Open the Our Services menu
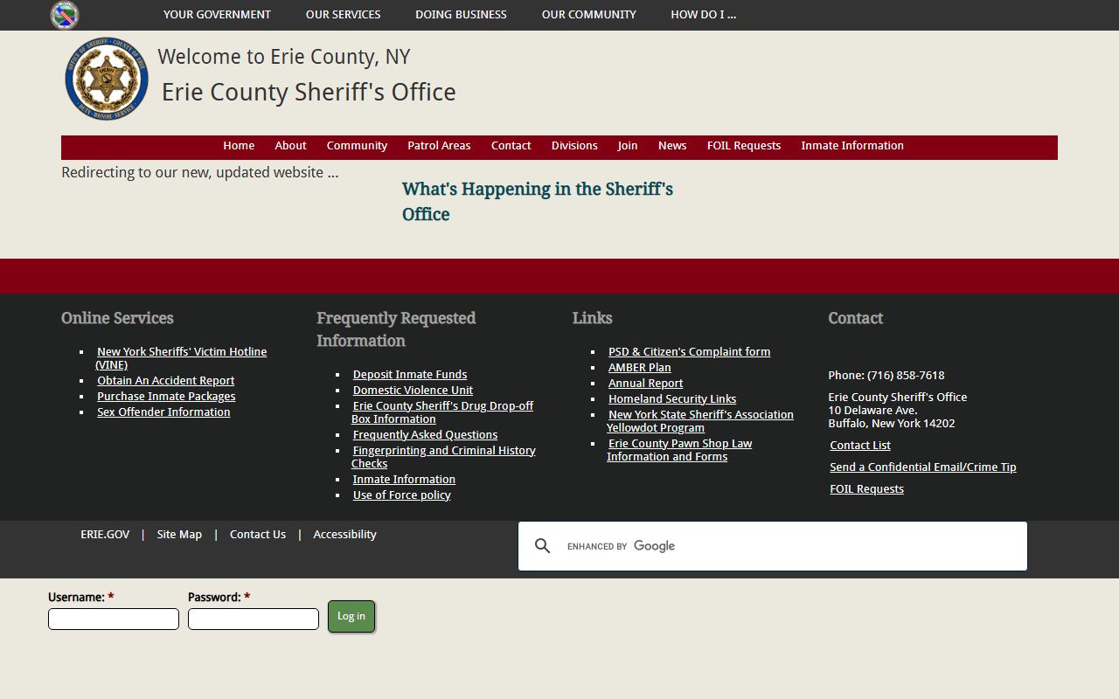The height and width of the screenshot is (699, 1119). pos(343,15)
